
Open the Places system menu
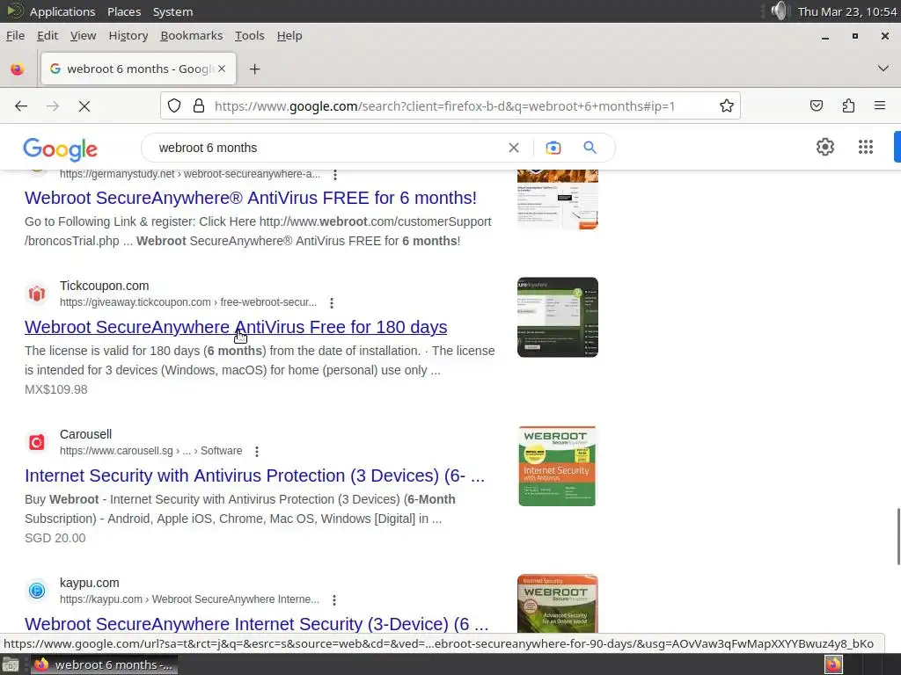click(x=124, y=11)
